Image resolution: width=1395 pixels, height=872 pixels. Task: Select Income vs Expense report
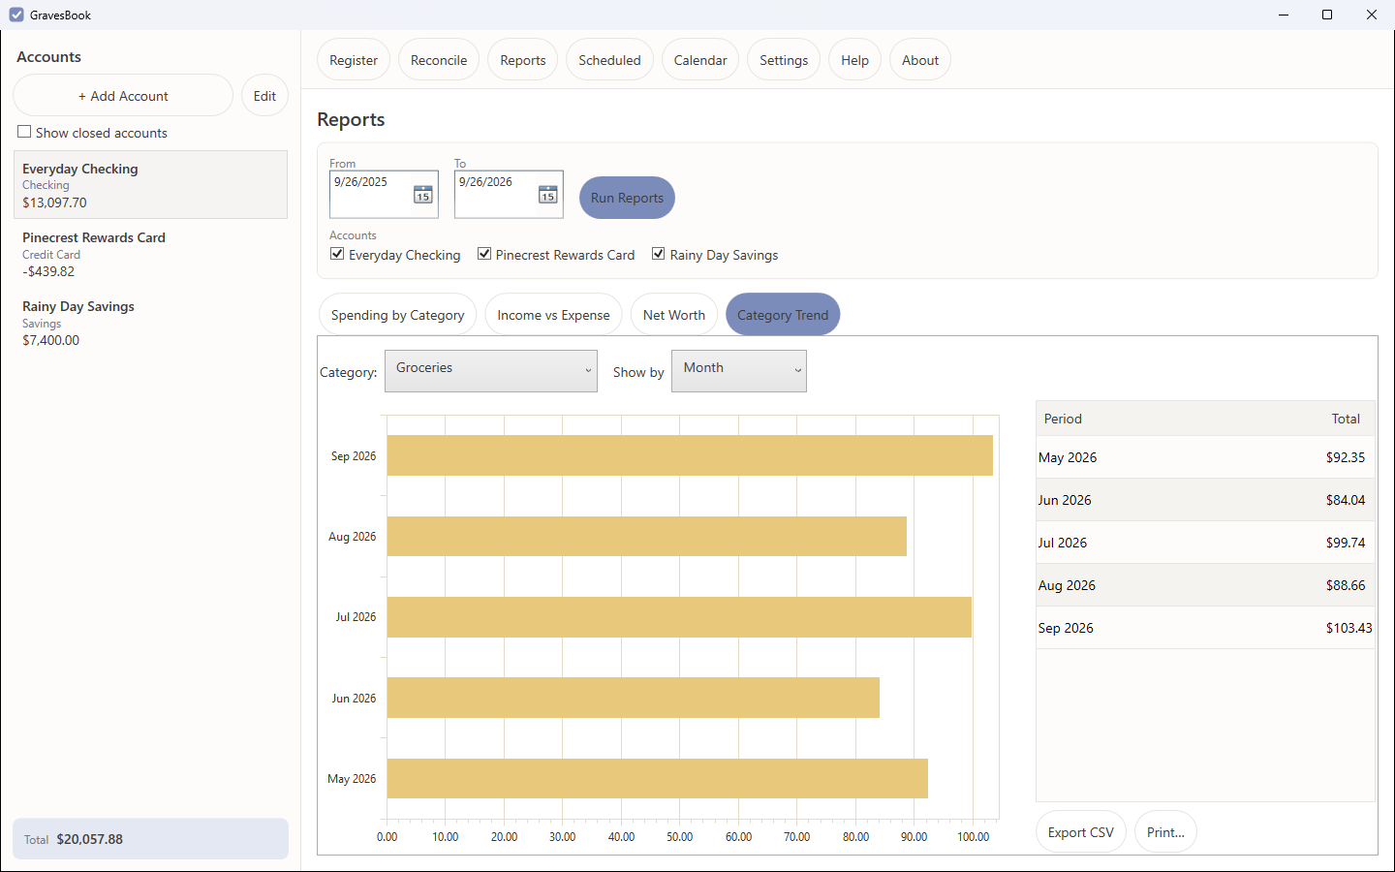tap(553, 315)
